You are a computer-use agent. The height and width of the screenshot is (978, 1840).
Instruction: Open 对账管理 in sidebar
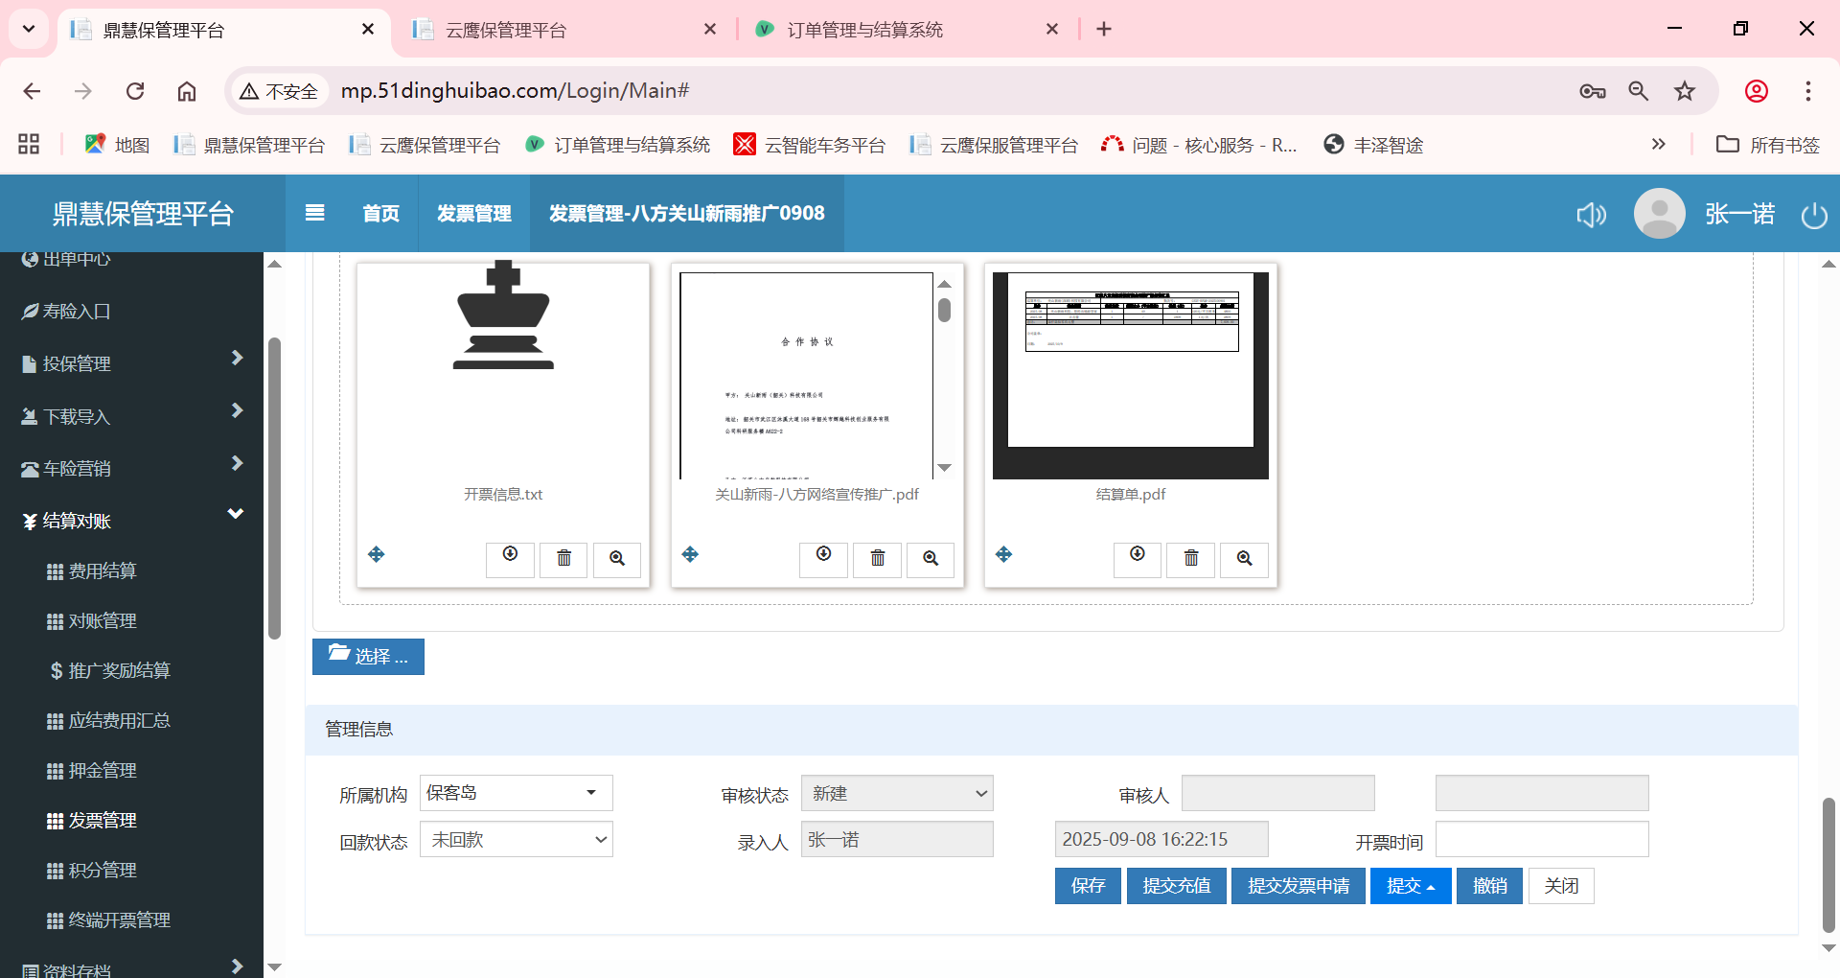coord(103,621)
